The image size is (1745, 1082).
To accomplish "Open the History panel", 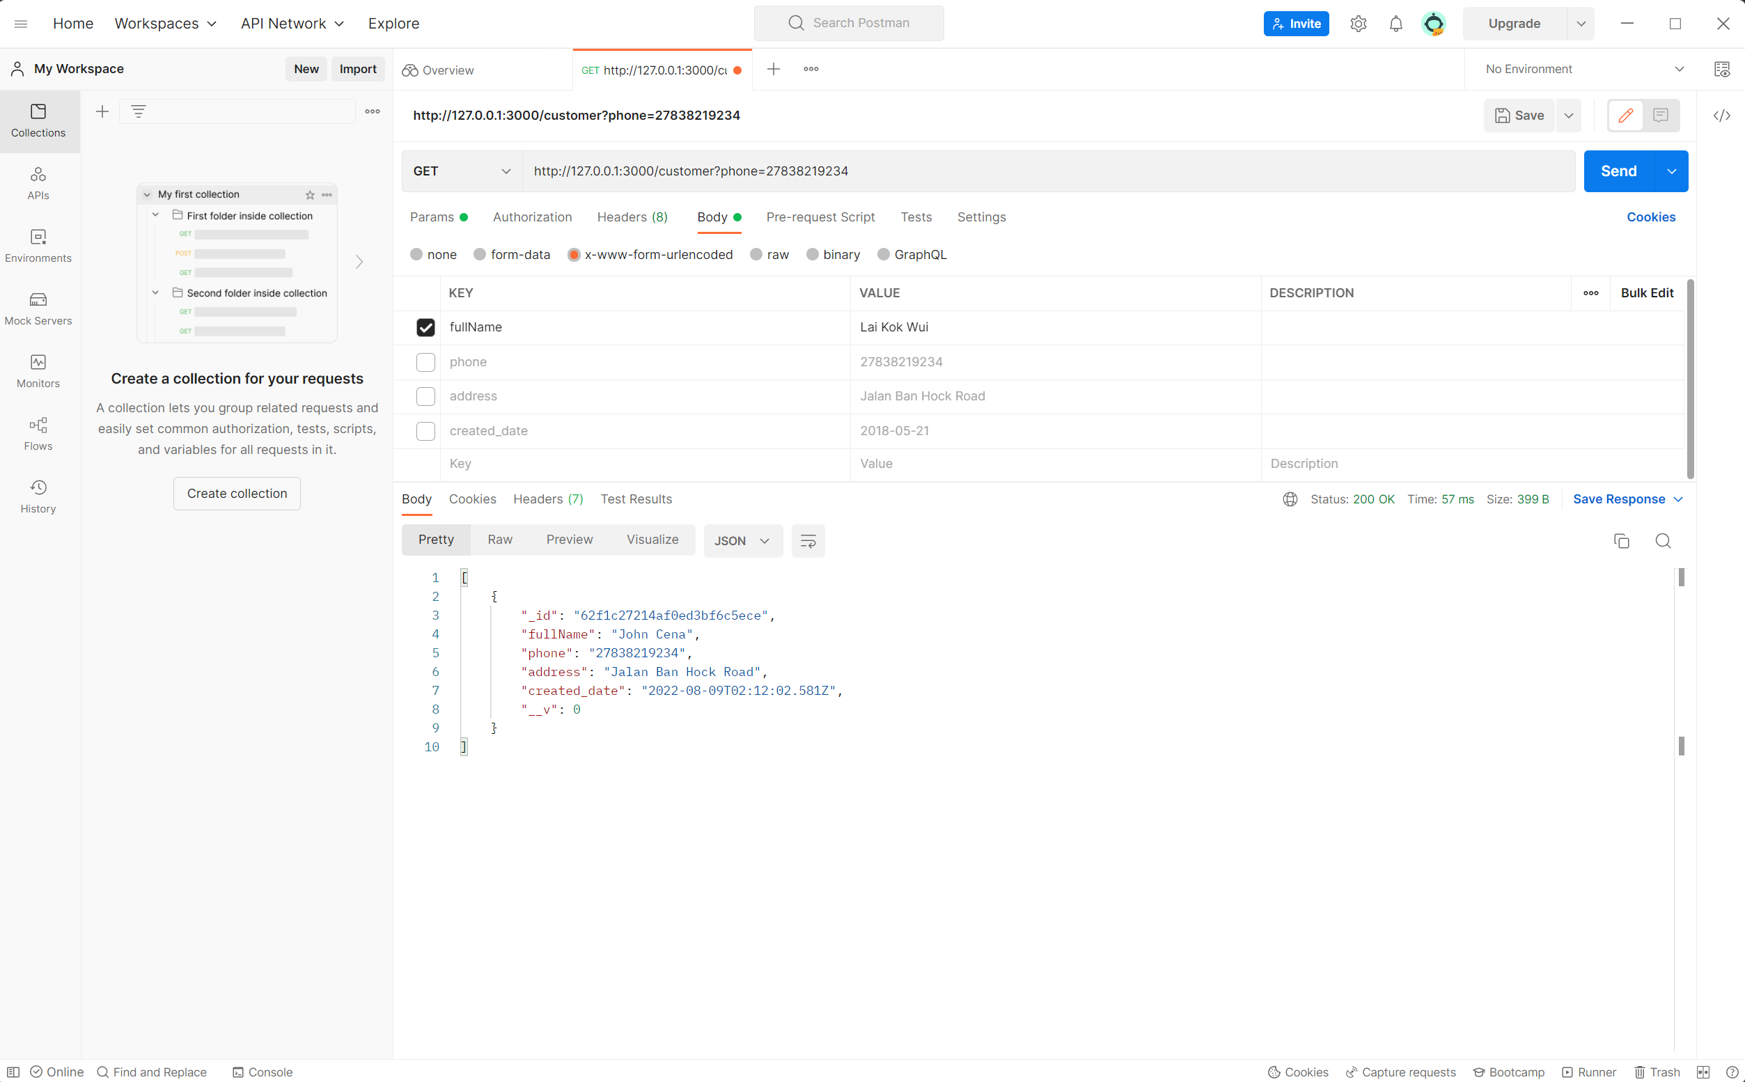I will tap(38, 496).
